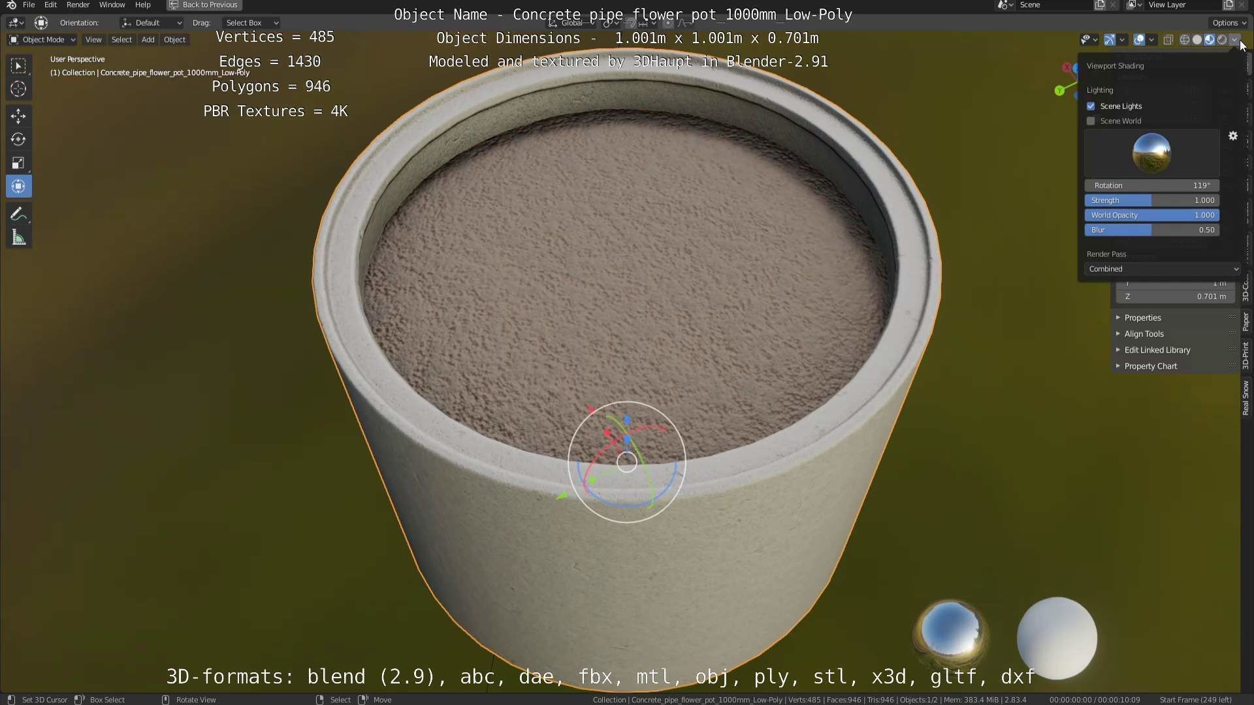The width and height of the screenshot is (1254, 705).
Task: Open Orientation Default dropdown
Action: click(x=152, y=23)
